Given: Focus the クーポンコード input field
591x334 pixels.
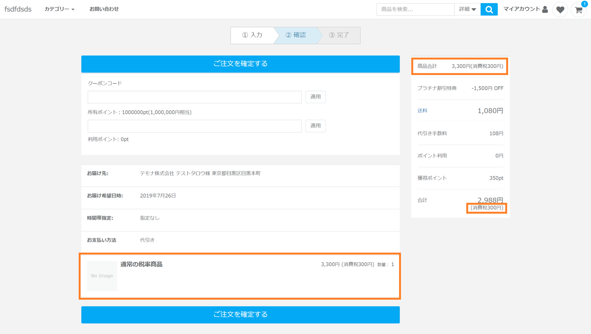Looking at the screenshot, I should [194, 97].
